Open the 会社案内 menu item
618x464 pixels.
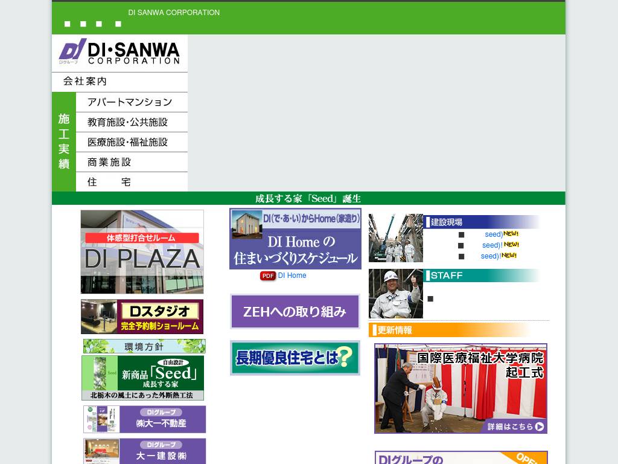[119, 82]
